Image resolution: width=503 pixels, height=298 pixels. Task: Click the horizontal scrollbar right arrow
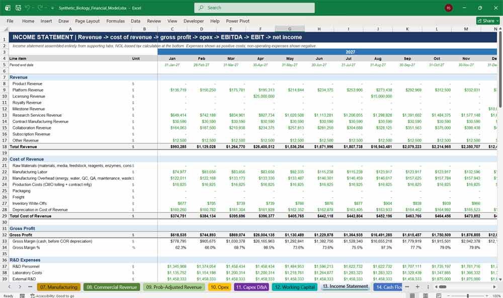494,287
